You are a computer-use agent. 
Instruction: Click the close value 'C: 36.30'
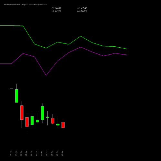click(x=56, y=8)
